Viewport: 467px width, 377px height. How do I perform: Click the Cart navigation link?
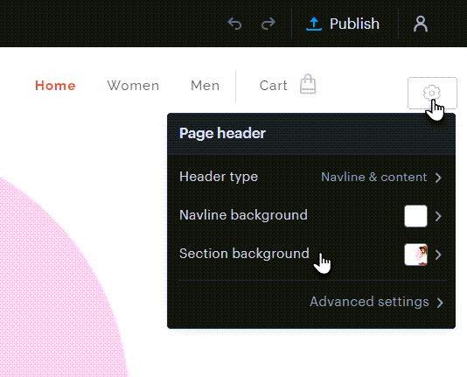coord(274,86)
